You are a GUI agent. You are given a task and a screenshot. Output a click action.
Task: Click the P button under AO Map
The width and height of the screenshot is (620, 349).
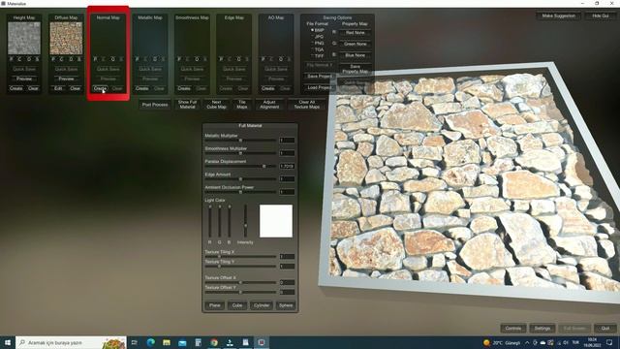pyautogui.click(x=263, y=59)
